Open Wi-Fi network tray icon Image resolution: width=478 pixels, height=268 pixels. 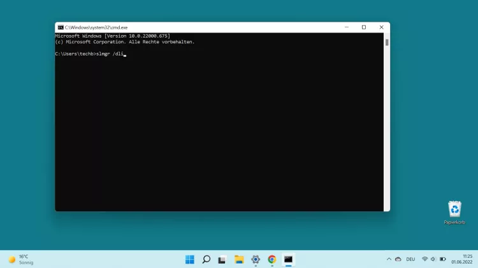(x=424, y=259)
